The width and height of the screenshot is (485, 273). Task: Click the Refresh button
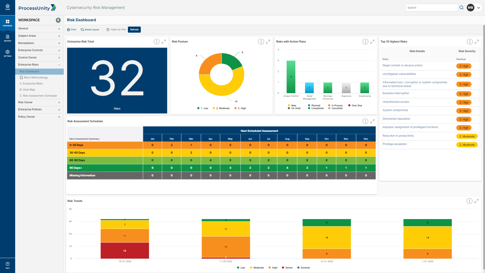[134, 30]
